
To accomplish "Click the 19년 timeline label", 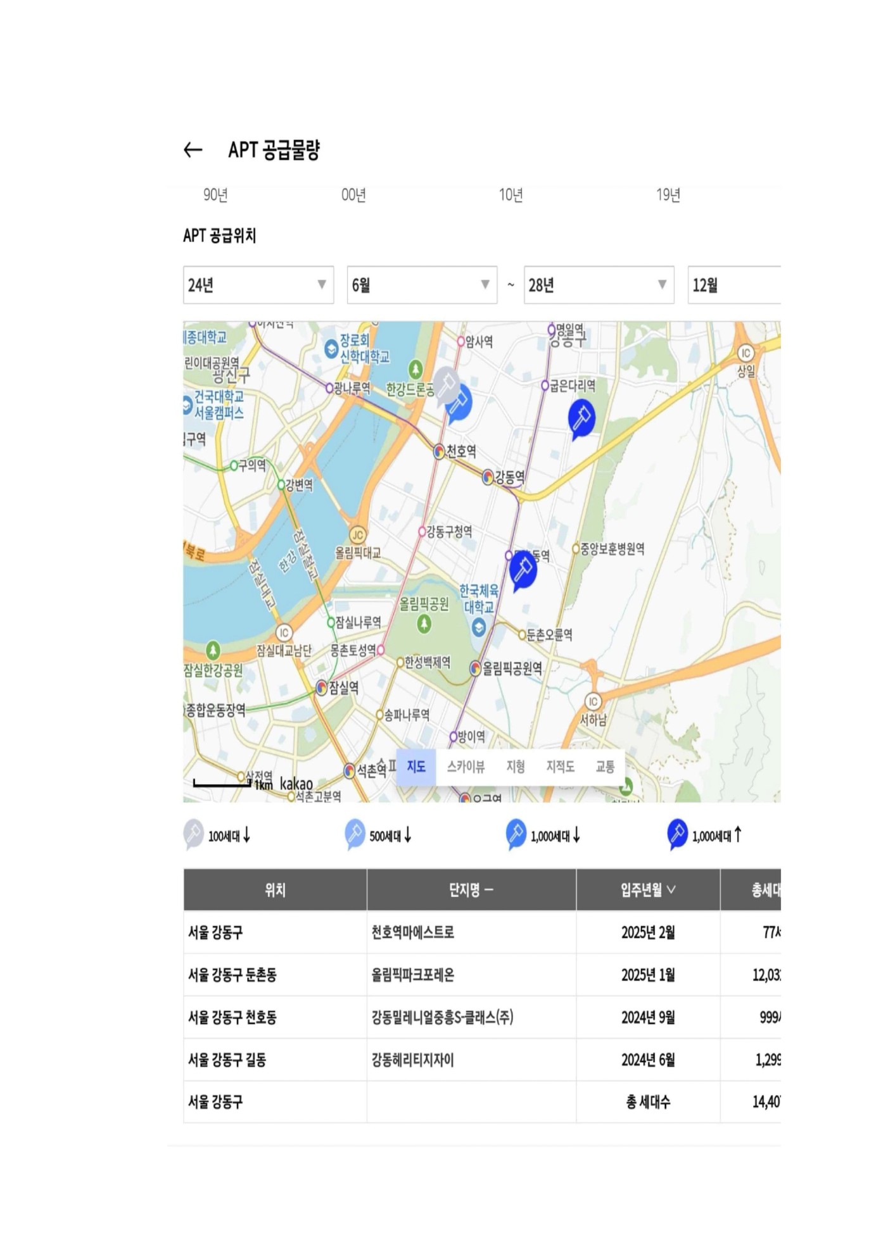I will [668, 195].
